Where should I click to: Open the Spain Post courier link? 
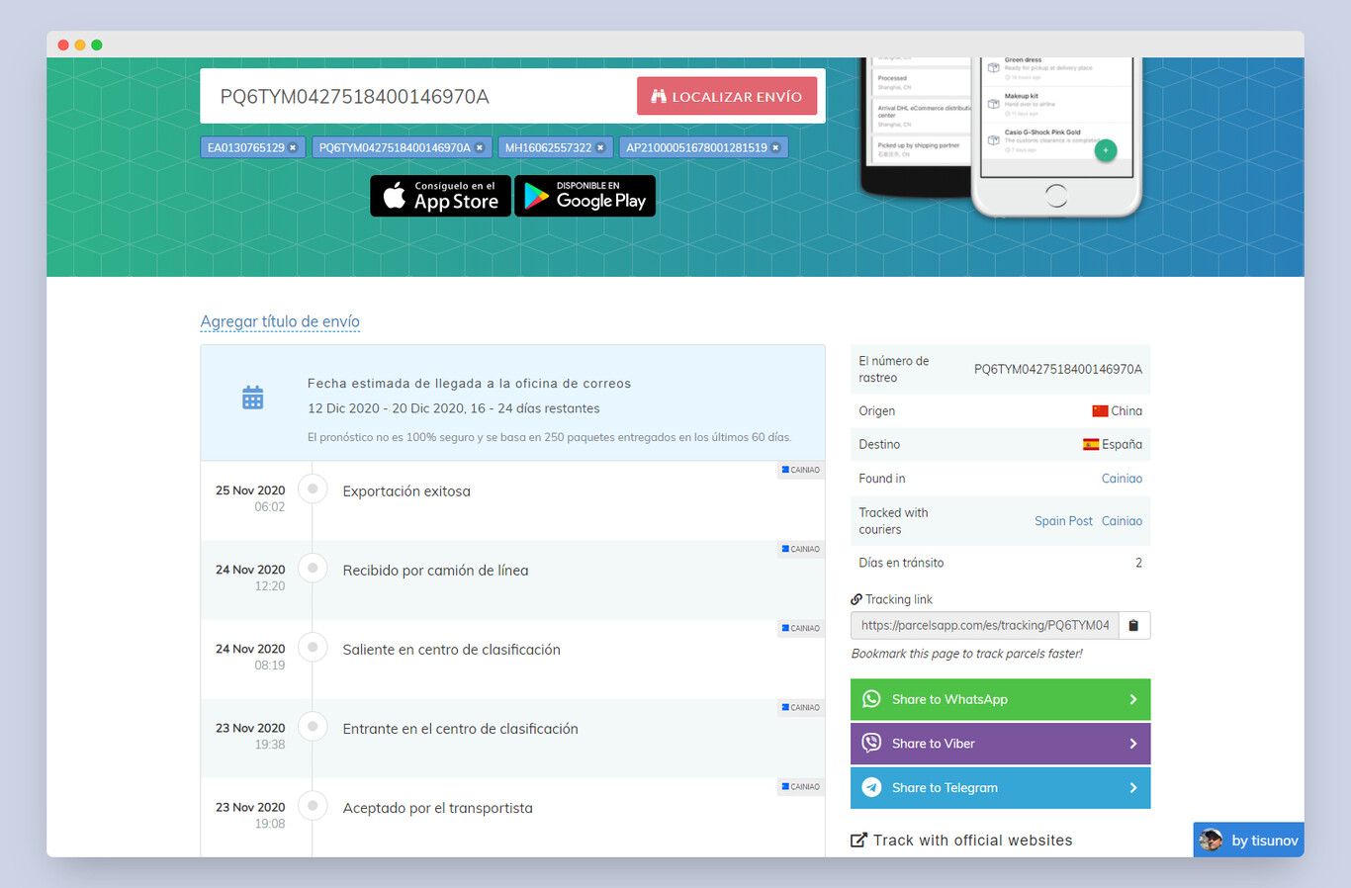pyautogui.click(x=1063, y=521)
